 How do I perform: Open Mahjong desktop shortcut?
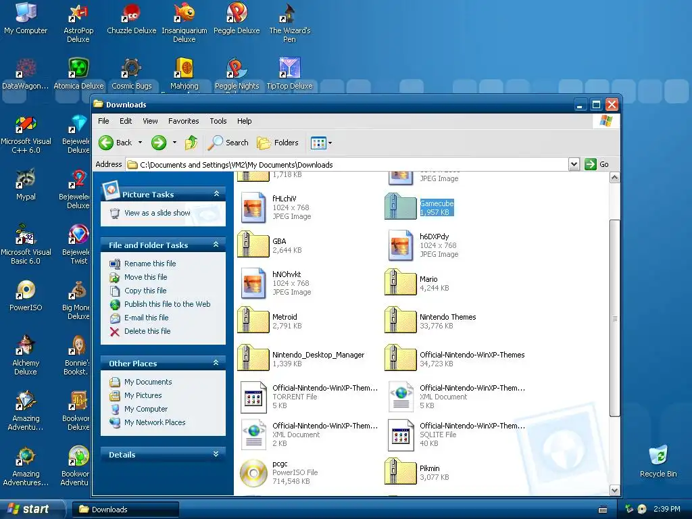[x=184, y=74]
